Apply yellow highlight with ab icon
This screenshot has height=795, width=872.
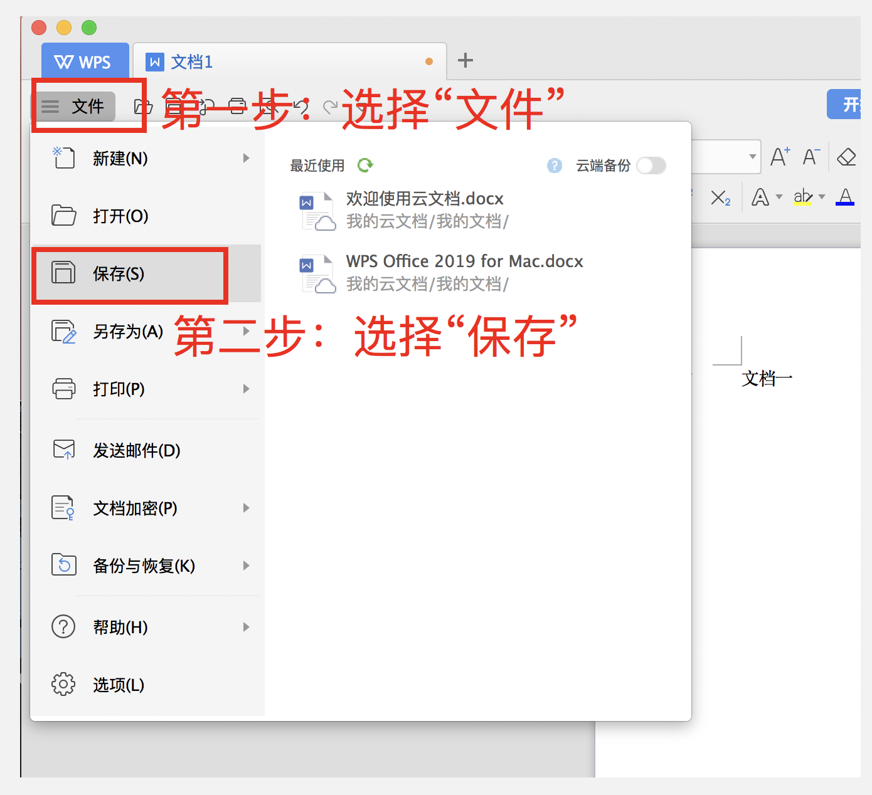click(x=802, y=197)
